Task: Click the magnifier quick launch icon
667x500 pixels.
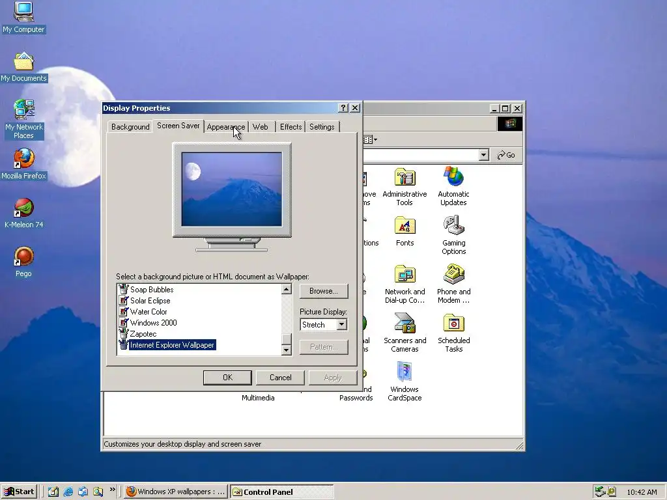Action: tap(98, 492)
